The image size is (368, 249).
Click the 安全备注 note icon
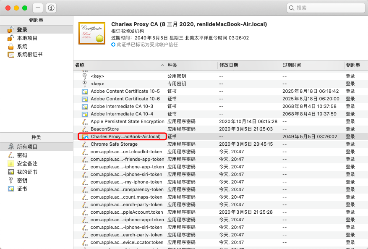point(11,163)
